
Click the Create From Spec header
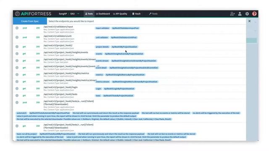pyautogui.click(x=30, y=21)
